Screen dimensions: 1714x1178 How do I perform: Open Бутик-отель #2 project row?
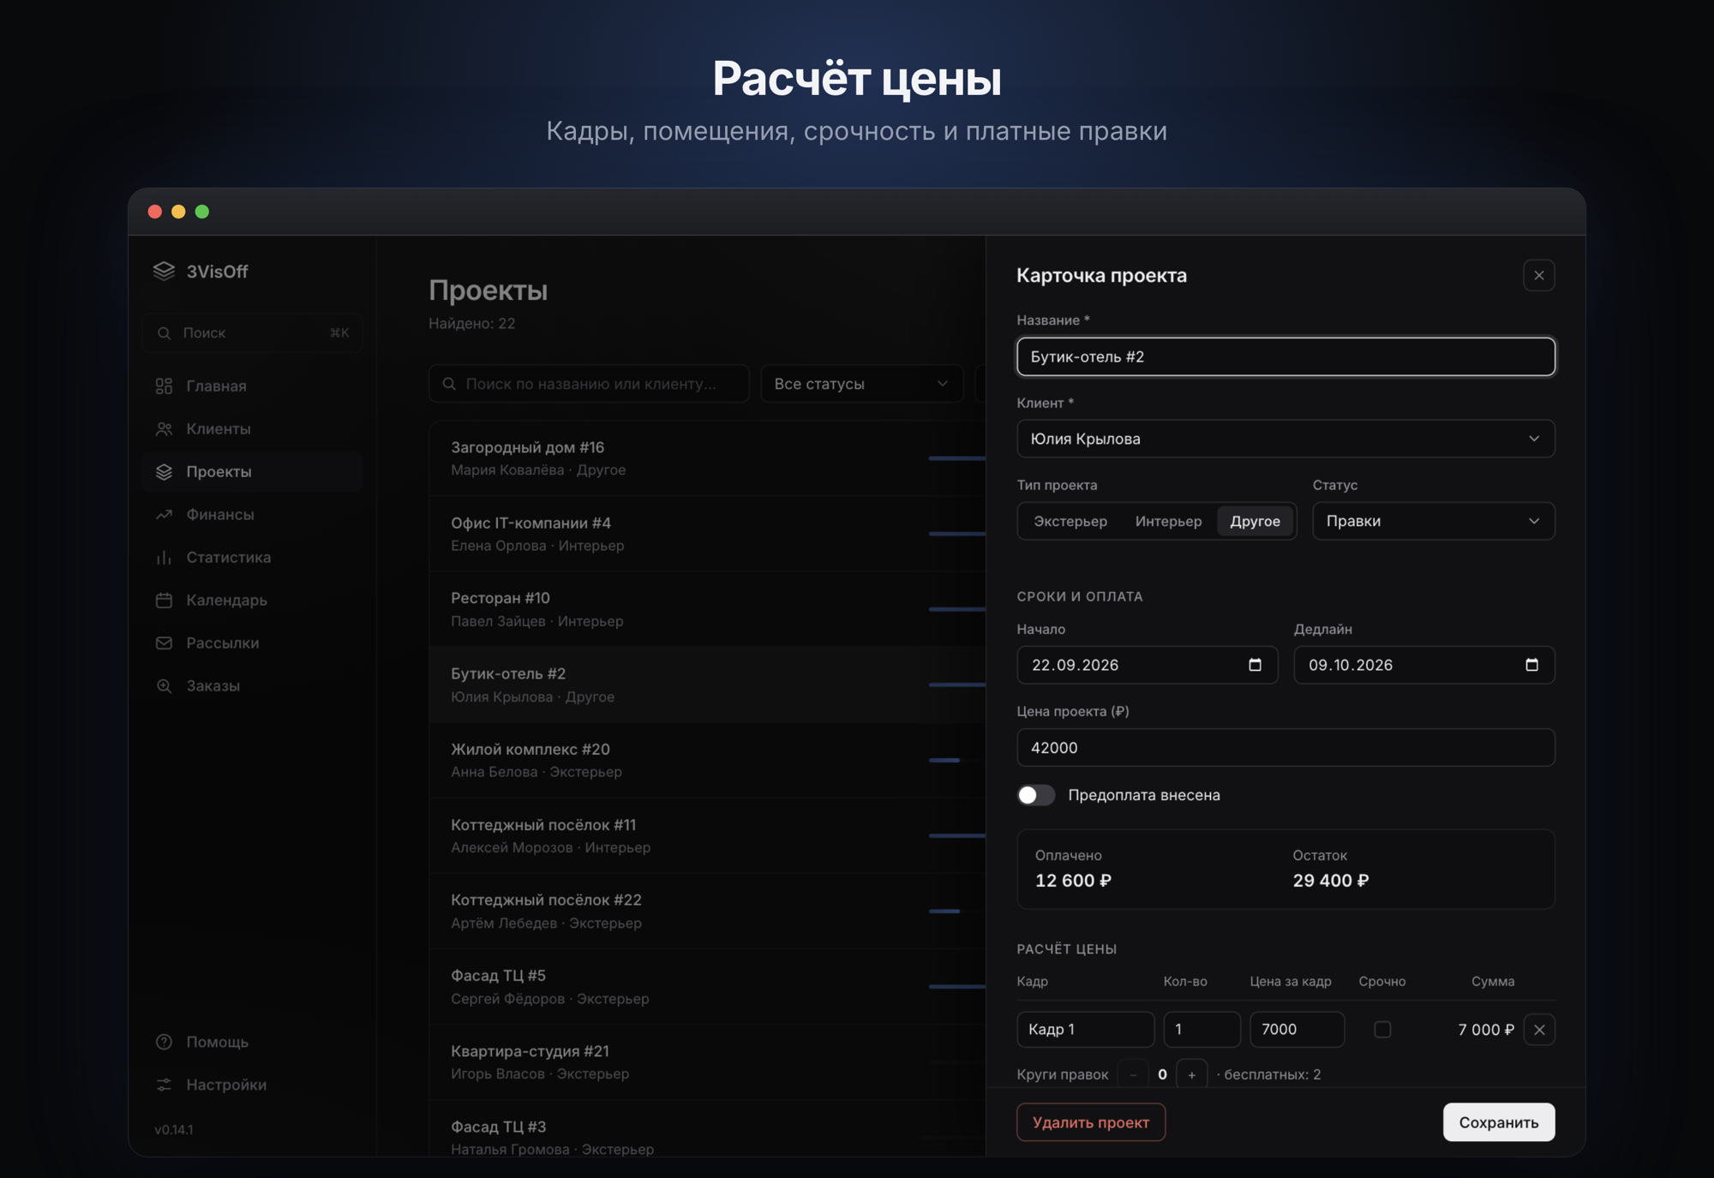pyautogui.click(x=707, y=685)
